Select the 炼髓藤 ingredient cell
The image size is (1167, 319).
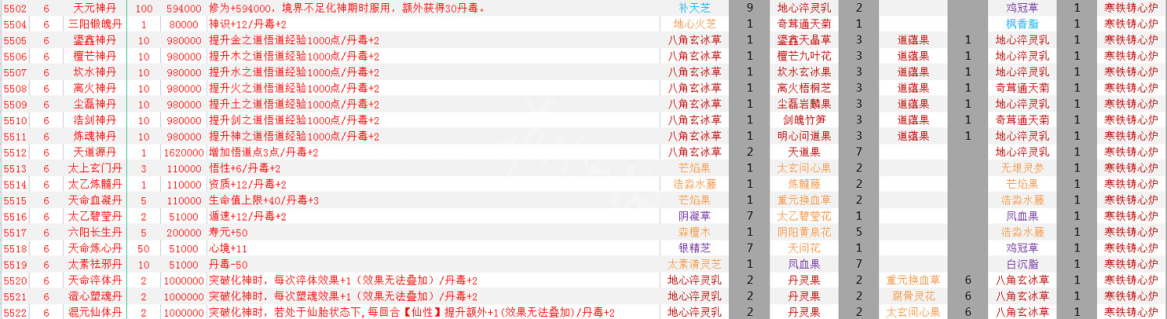tap(804, 184)
